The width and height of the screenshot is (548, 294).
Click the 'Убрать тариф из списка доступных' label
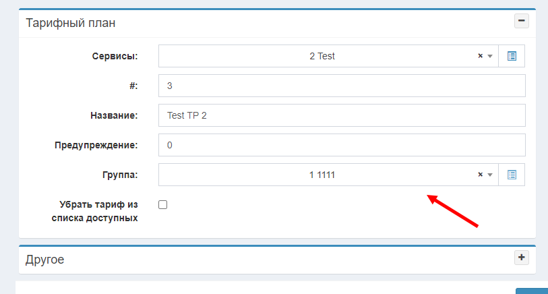tap(98, 210)
